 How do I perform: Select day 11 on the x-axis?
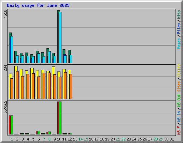click(x=64, y=139)
